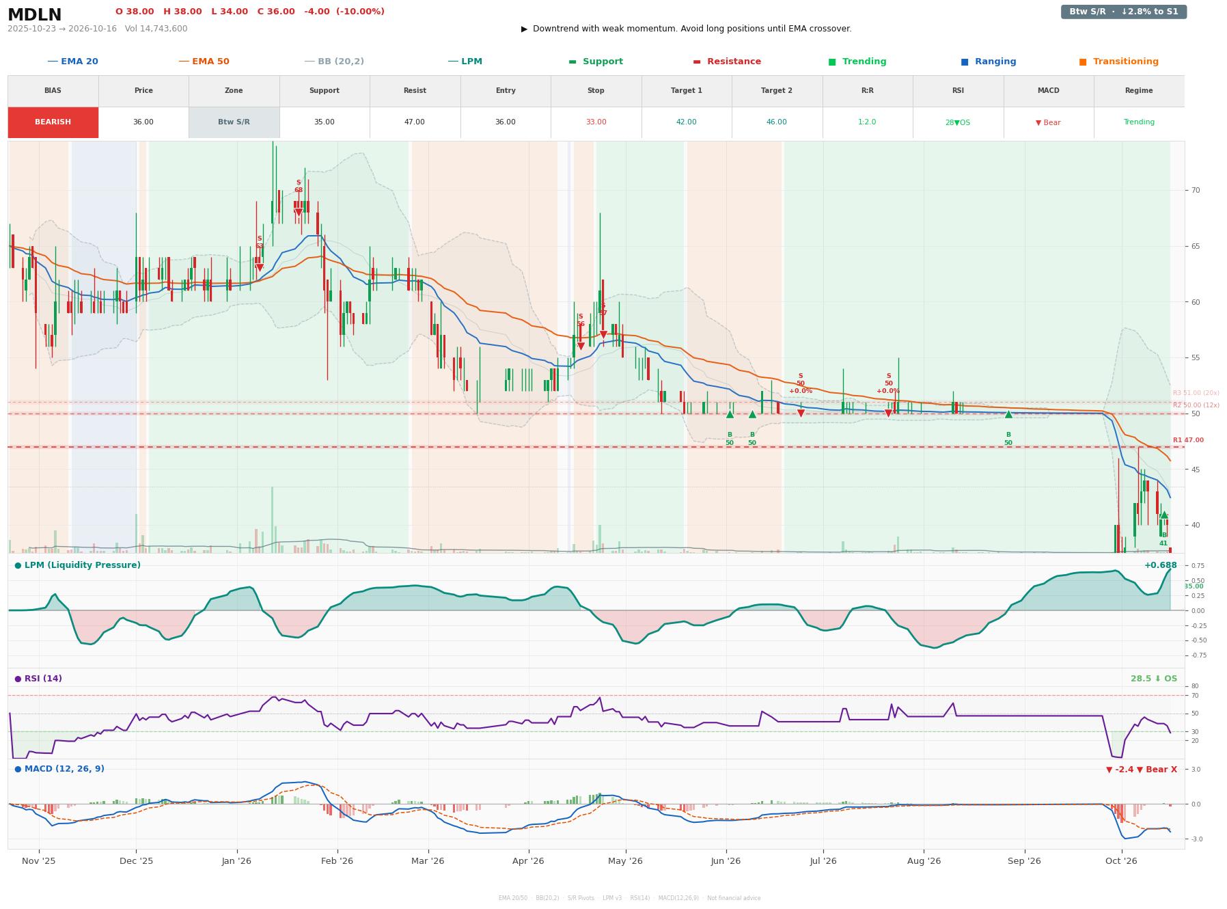Click the Feb '26 date axis label
1227x909 pixels.
tap(337, 861)
